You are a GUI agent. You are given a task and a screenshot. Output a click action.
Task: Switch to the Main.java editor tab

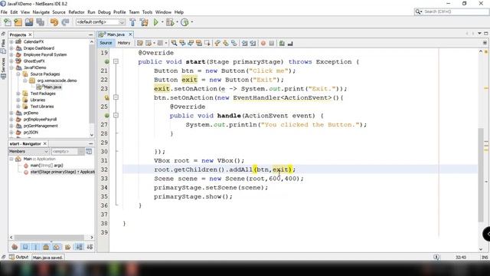click(116, 34)
